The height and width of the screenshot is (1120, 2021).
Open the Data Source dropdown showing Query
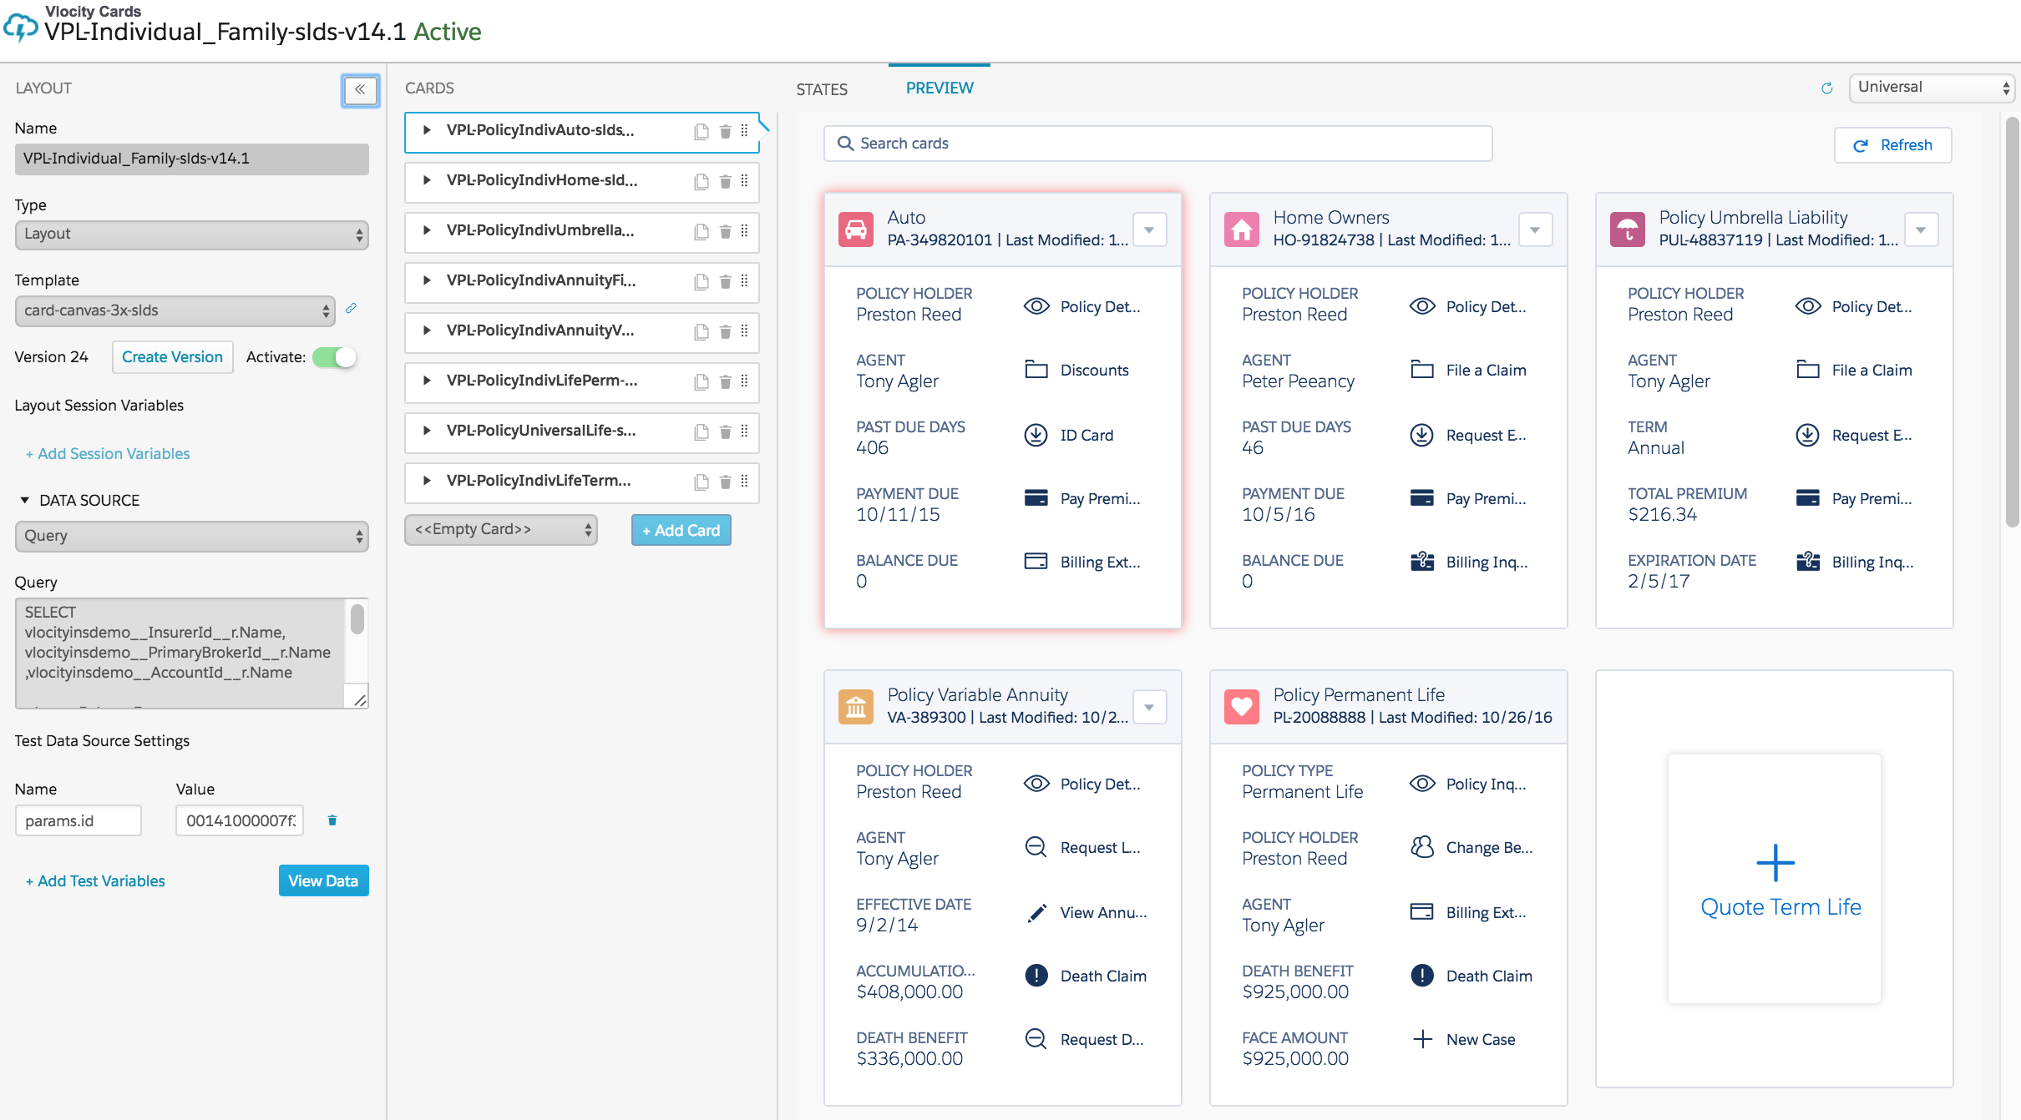(192, 537)
